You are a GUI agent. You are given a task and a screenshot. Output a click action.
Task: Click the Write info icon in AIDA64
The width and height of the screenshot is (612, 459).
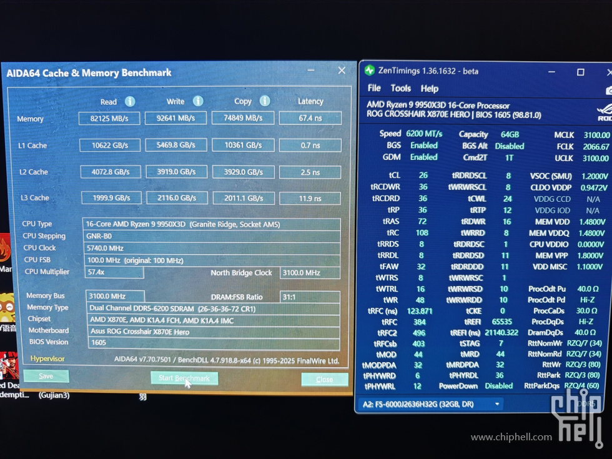coord(199,101)
